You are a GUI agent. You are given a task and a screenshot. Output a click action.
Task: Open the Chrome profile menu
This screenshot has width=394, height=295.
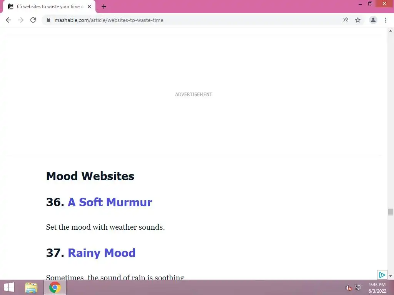click(x=373, y=20)
